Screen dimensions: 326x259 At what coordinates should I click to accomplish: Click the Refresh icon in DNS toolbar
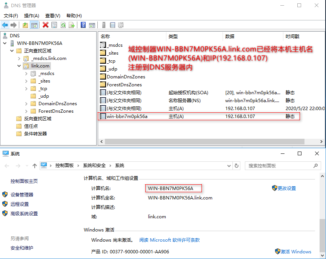tap(63, 25)
